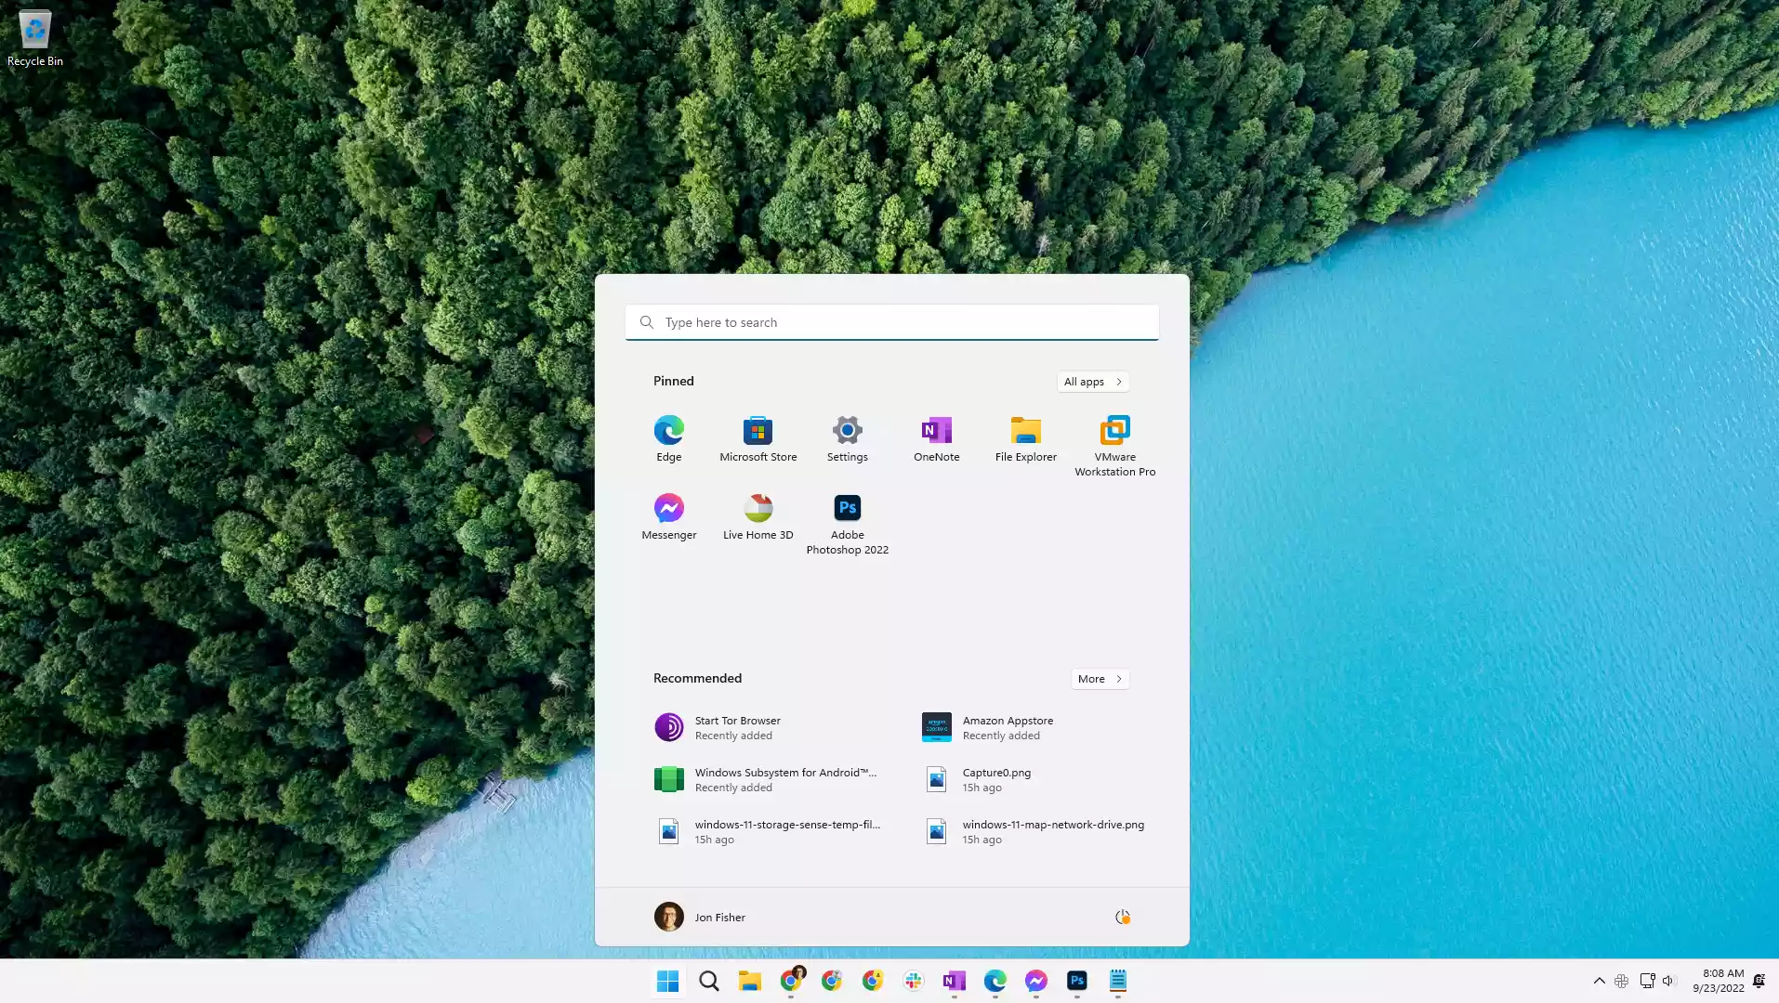The image size is (1779, 1003).
Task: Open OneNote in the Pinned section
Action: coord(936,437)
